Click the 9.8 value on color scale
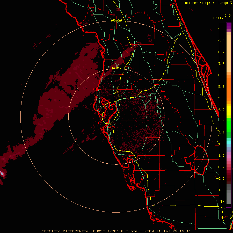Image resolution: width=233 pixels, height=233 pixels. coord(221,29)
